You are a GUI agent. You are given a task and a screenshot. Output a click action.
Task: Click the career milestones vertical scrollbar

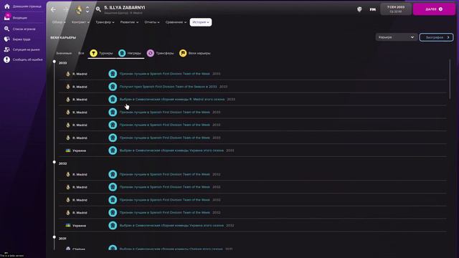tap(450, 79)
